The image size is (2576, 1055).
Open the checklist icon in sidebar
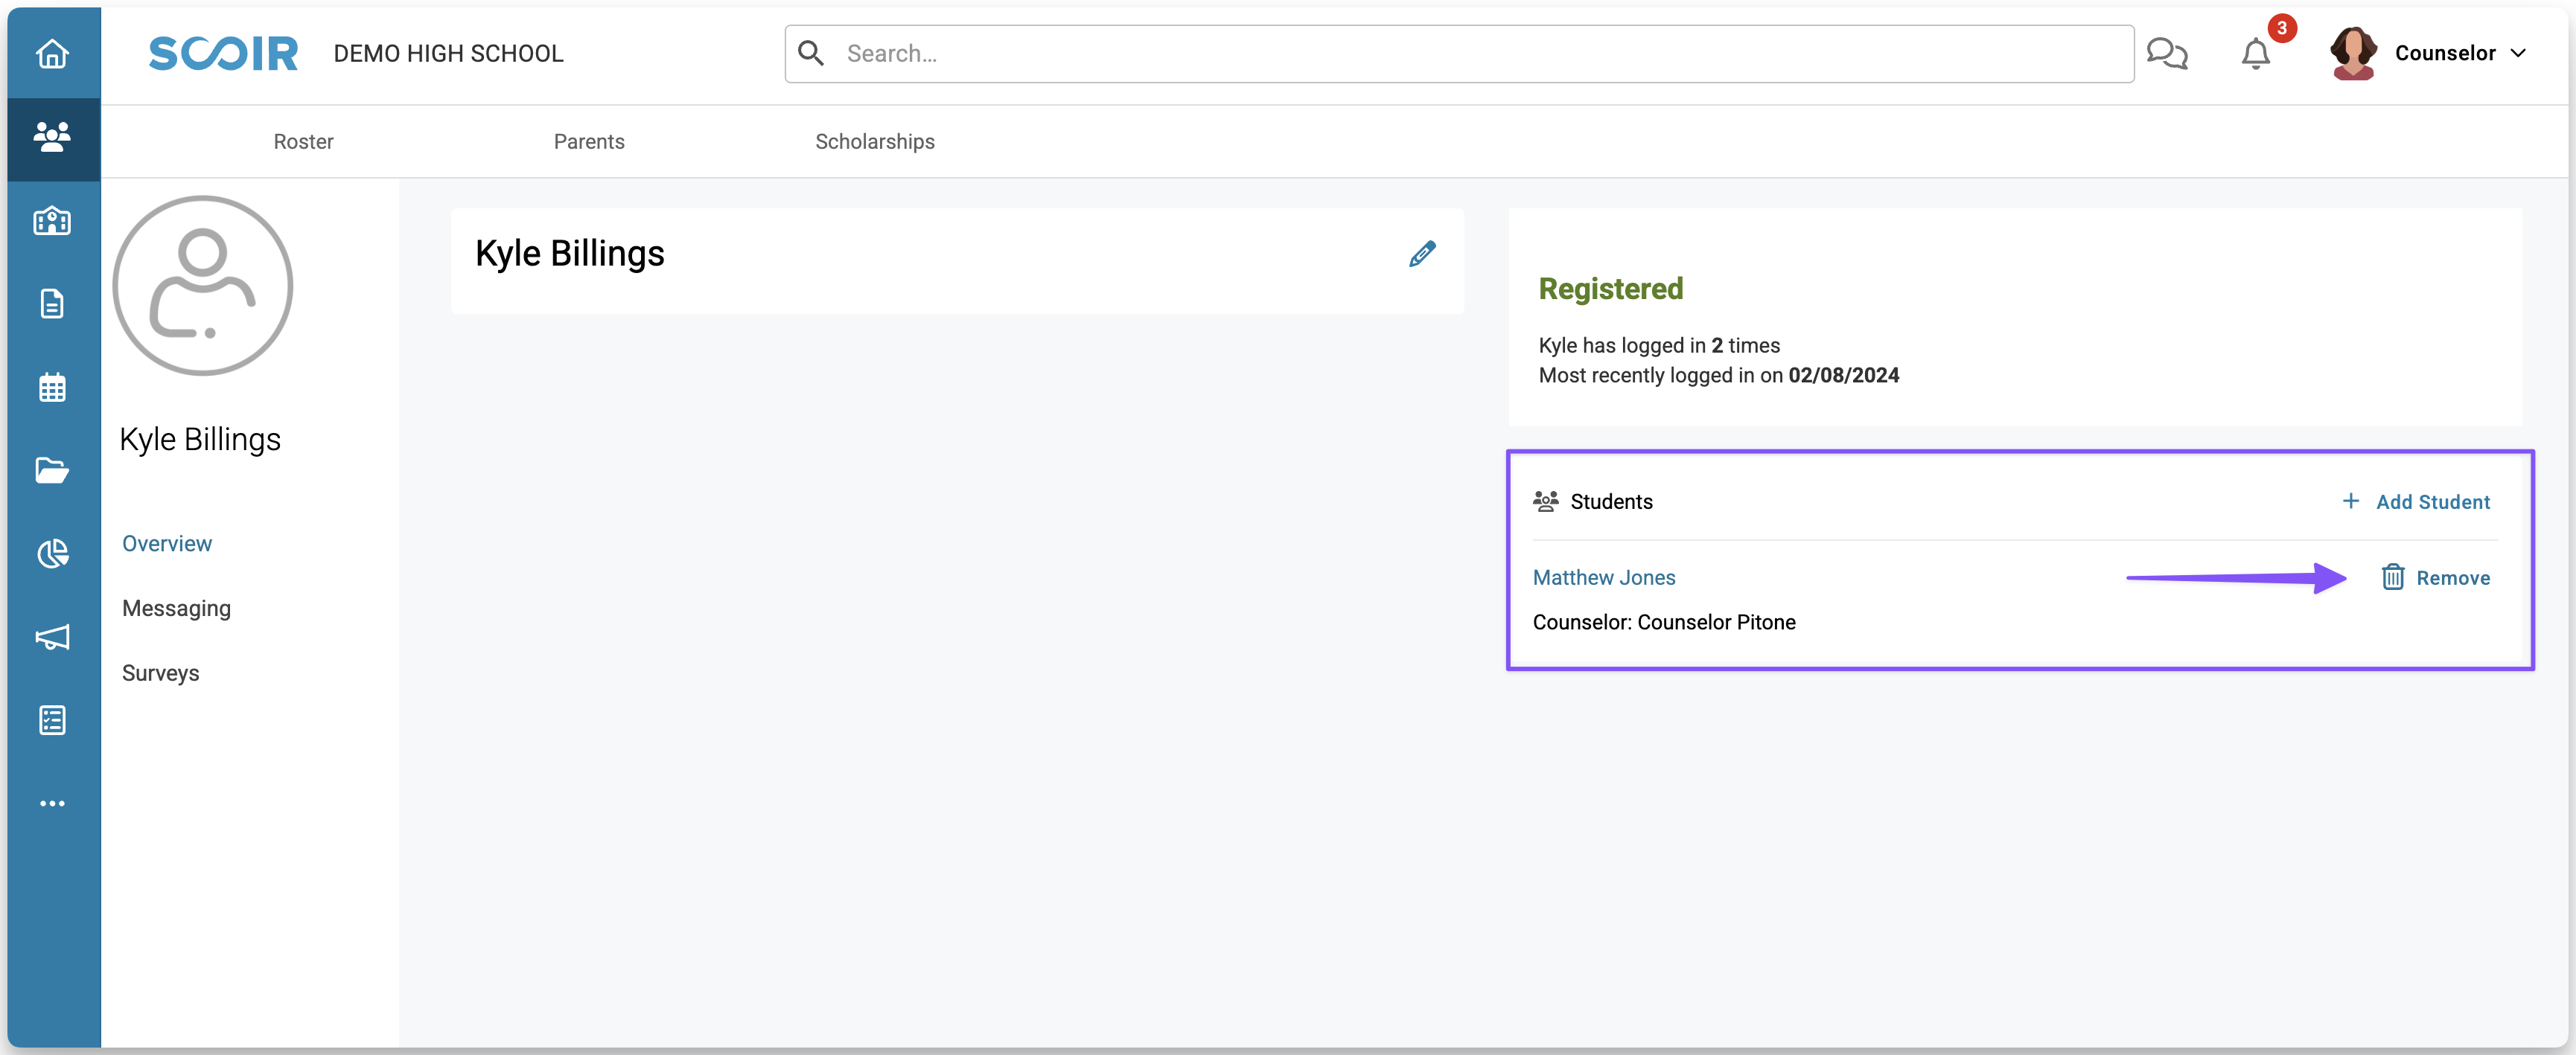click(52, 720)
